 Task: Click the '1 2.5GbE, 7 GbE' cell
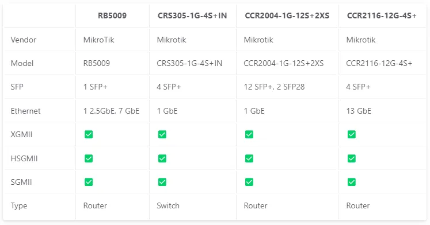pos(111,111)
